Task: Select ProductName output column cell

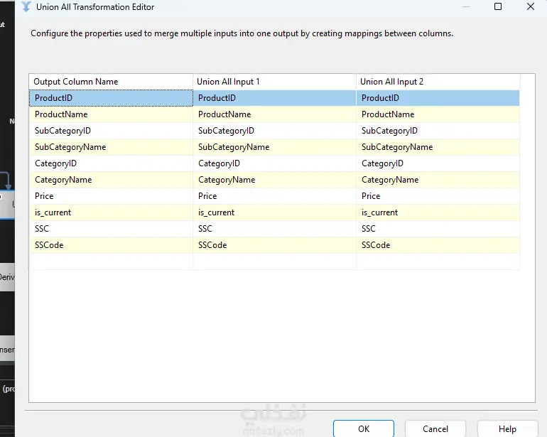Action: tap(111, 114)
